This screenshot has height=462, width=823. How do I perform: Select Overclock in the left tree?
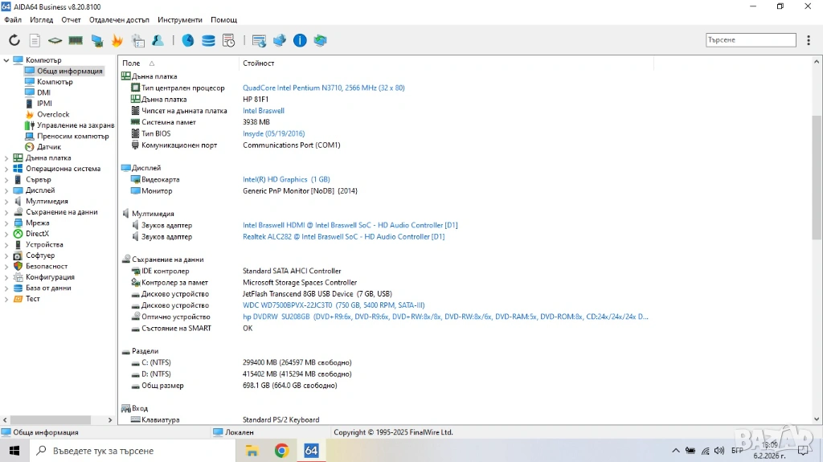53,114
